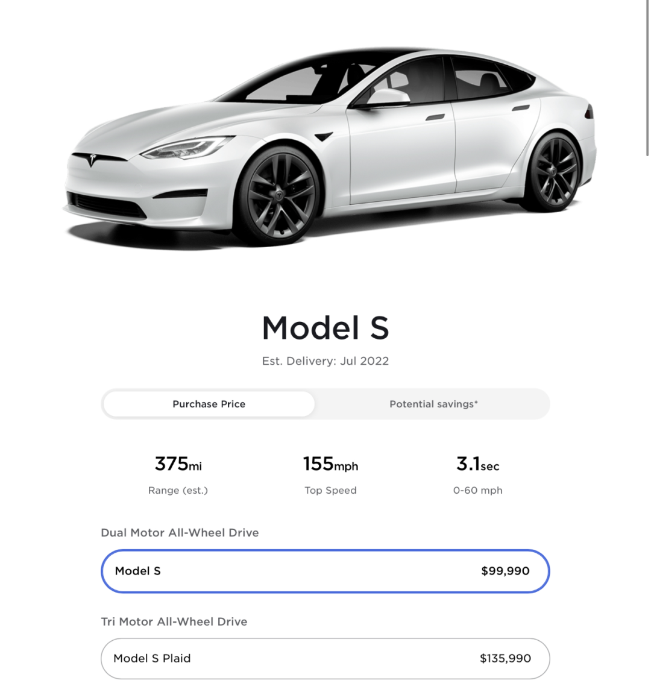651x686 pixels.
Task: Click the Tri Motor All-Wheel Drive label
Action: [x=174, y=621]
